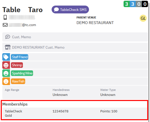The width and height of the screenshot is (150, 122).
Task: Open TableCheck SMS messaging
Action: (x=70, y=10)
